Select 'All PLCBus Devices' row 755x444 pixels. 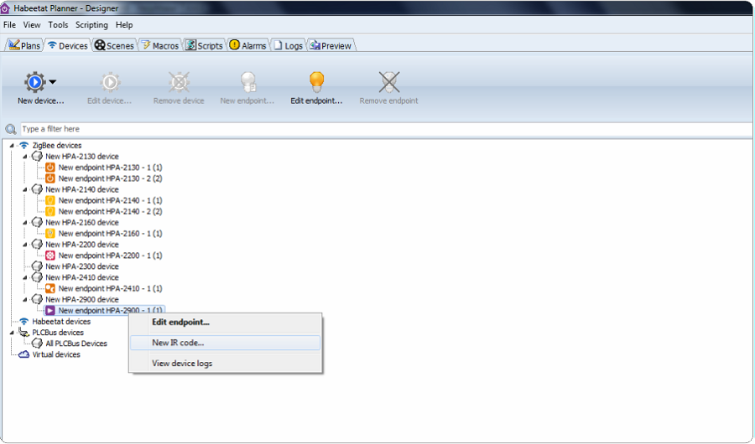pos(76,343)
